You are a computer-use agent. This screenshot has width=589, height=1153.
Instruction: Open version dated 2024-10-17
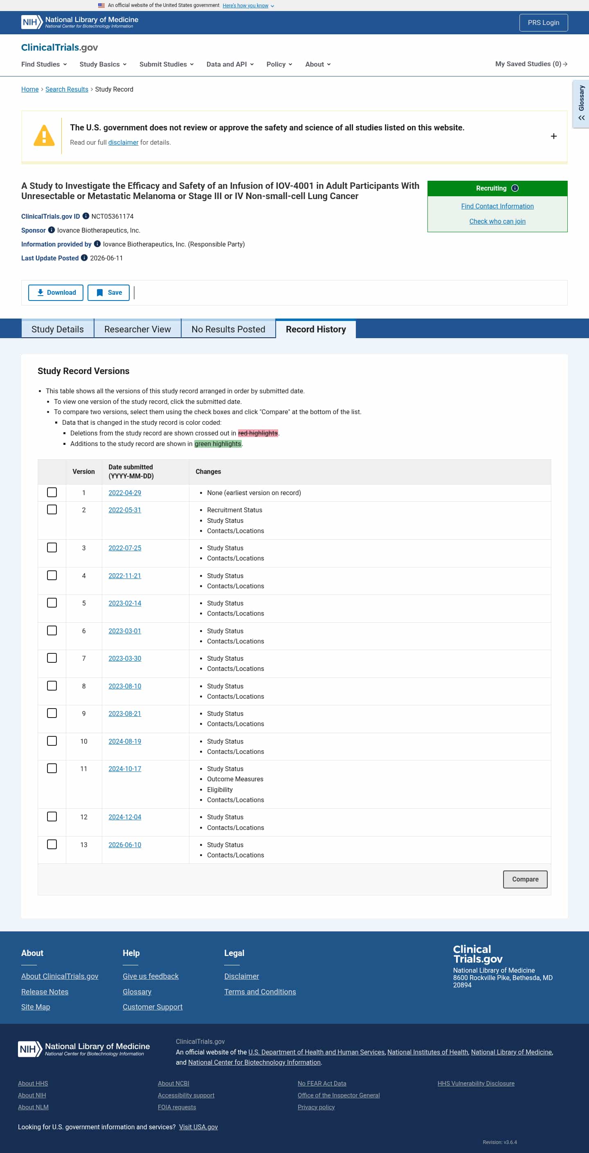[124, 769]
